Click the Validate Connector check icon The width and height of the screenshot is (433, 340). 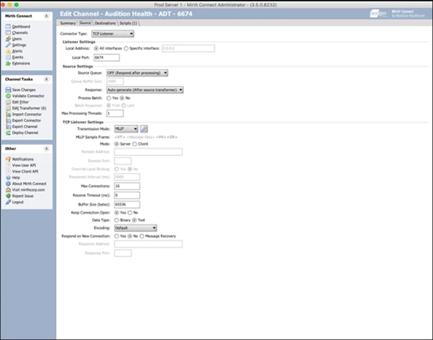click(x=8, y=96)
